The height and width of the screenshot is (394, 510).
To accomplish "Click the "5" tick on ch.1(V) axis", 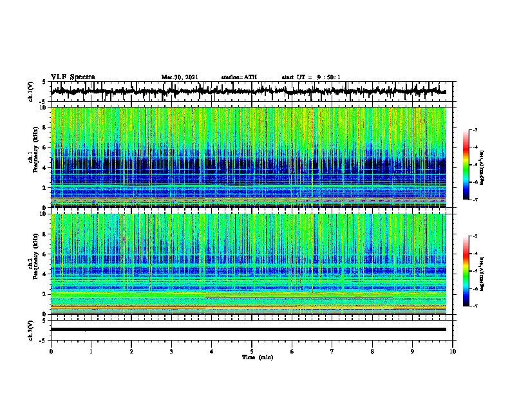I will tap(44, 82).
